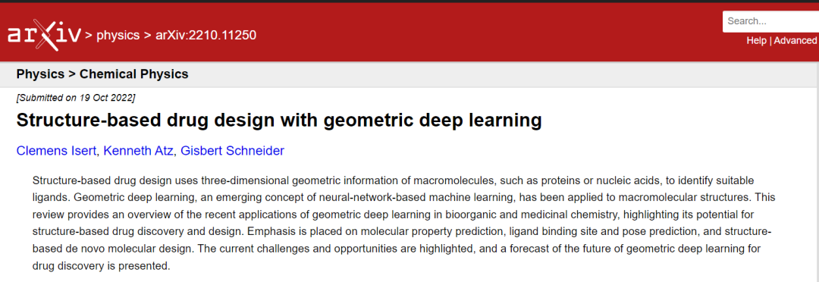
Task: Open Kenneth Atz author link
Action: pos(139,151)
